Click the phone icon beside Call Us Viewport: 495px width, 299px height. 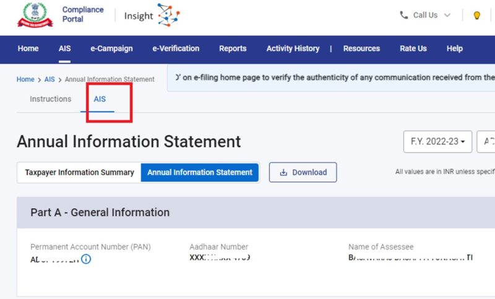pos(404,15)
